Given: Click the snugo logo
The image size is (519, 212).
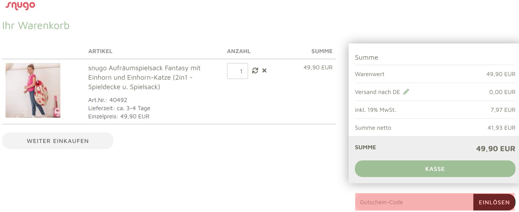Looking at the screenshot, I should click(20, 5).
